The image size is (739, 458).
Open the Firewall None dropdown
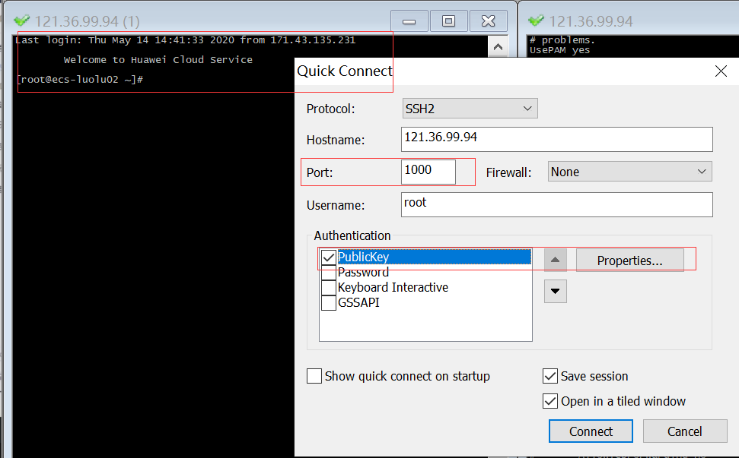[x=629, y=172]
